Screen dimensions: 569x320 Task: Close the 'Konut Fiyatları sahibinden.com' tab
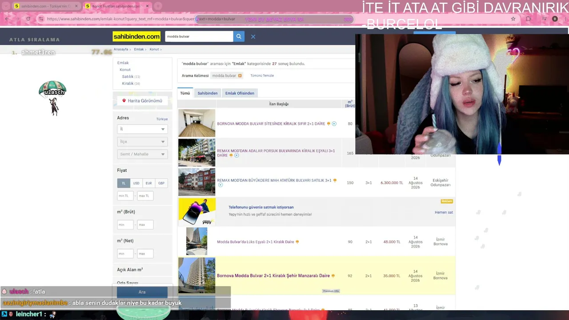(x=147, y=6)
